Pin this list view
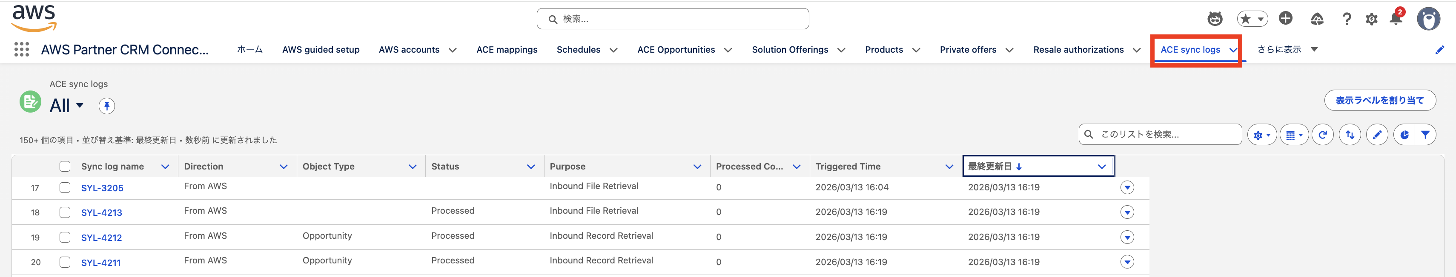This screenshot has width=1456, height=277. [107, 106]
